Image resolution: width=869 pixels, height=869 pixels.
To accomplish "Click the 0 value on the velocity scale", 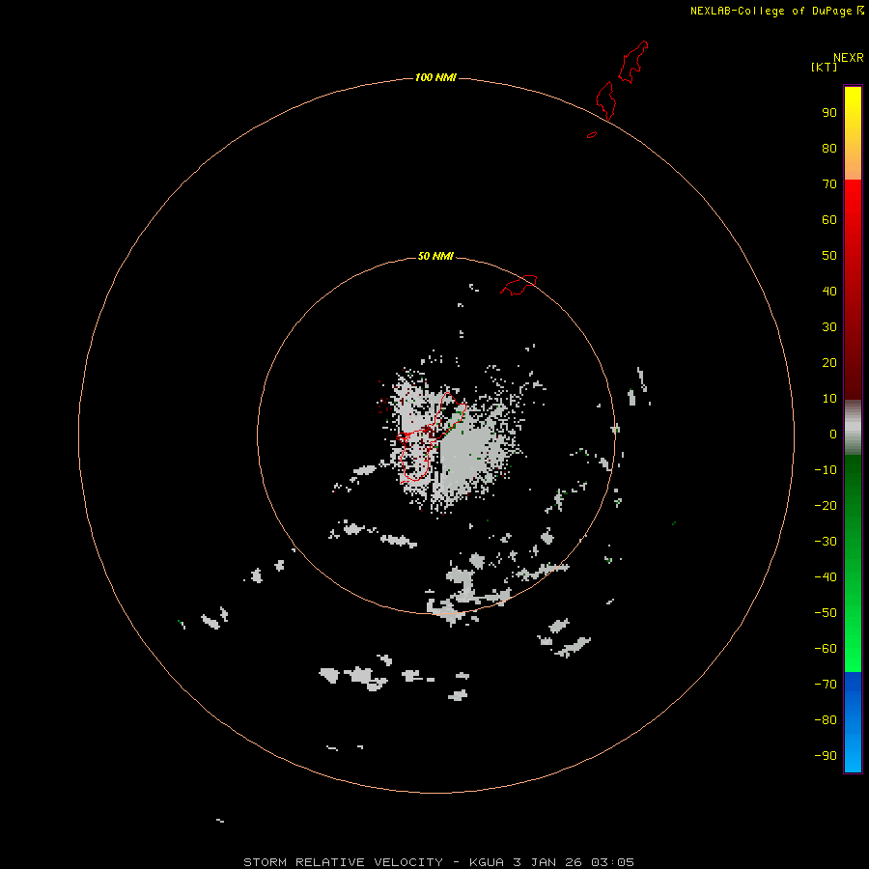I will coord(833,434).
